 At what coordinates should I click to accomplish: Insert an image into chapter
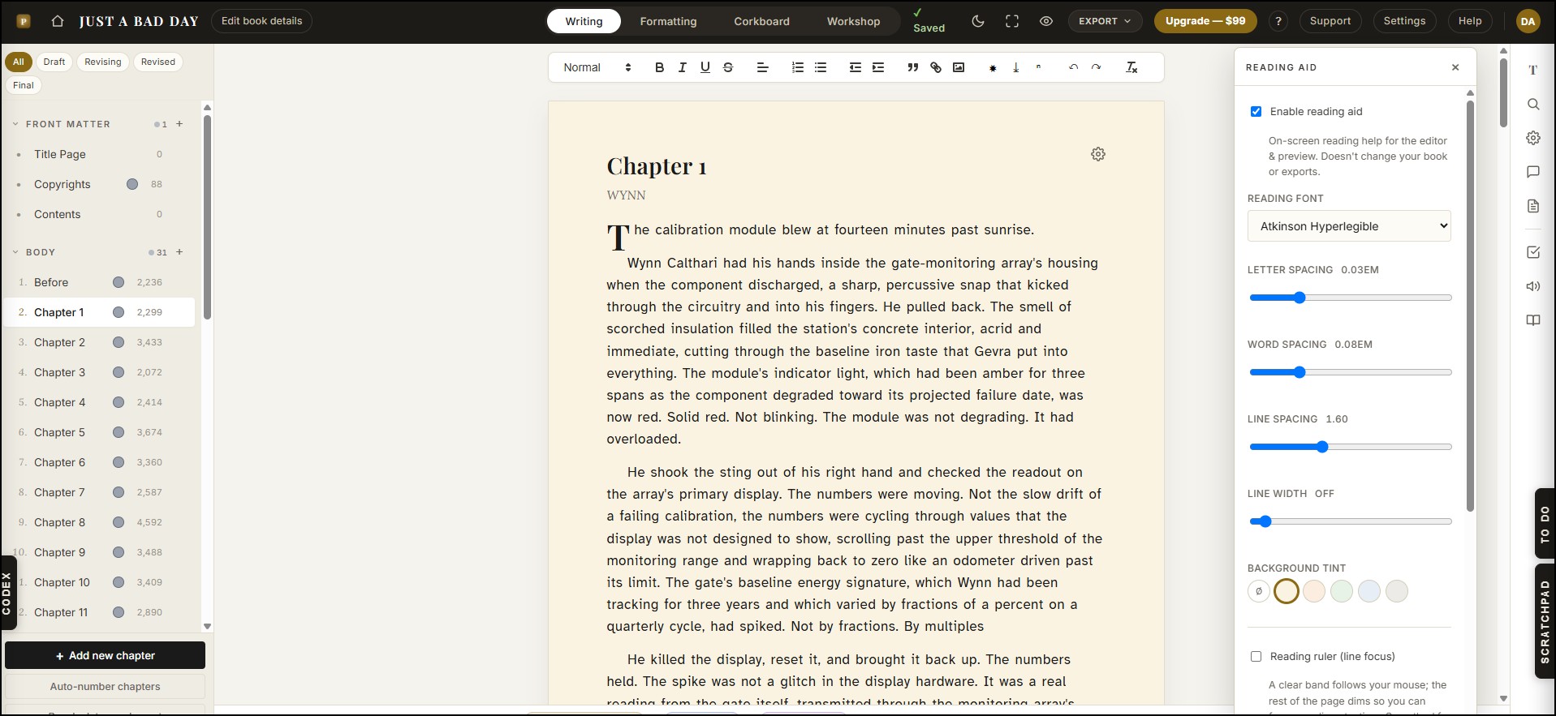click(x=959, y=67)
